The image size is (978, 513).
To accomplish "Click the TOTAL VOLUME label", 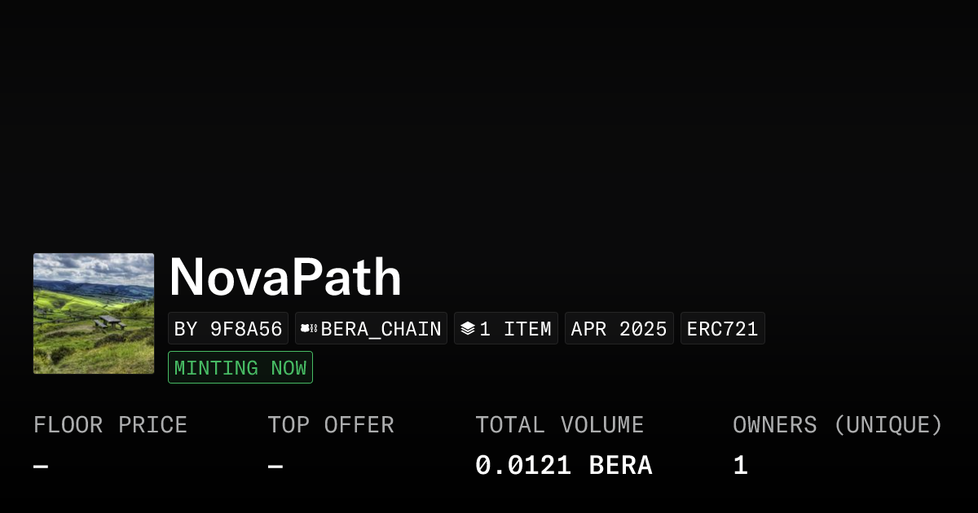I will [560, 425].
